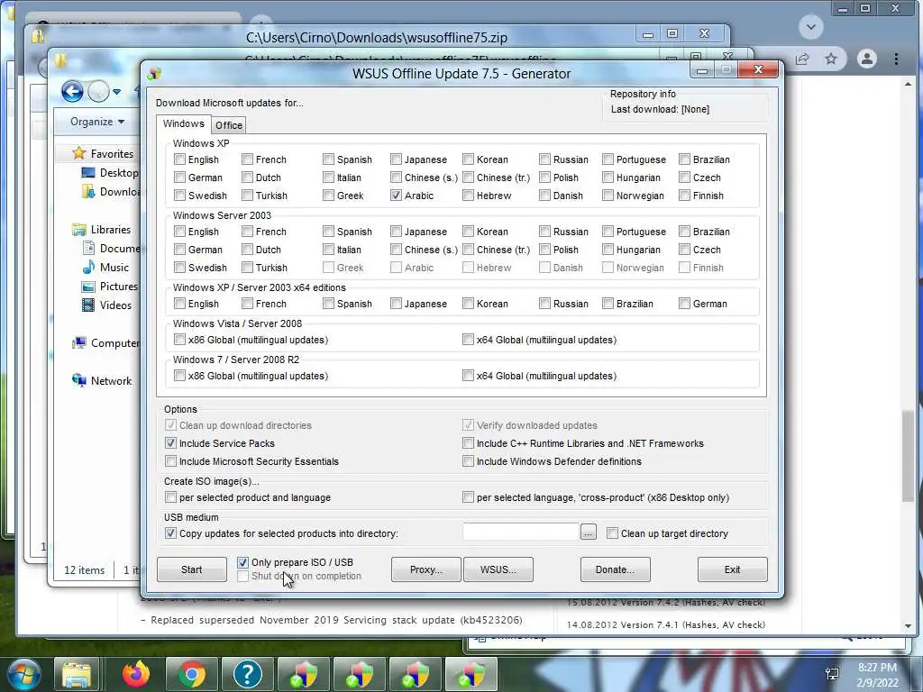923x692 pixels.
Task: Select Music icon in Explorer sidebar
Action: tap(88, 267)
